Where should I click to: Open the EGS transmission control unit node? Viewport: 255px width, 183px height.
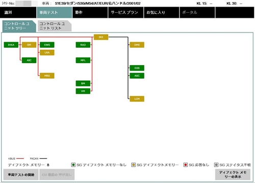click(x=137, y=68)
